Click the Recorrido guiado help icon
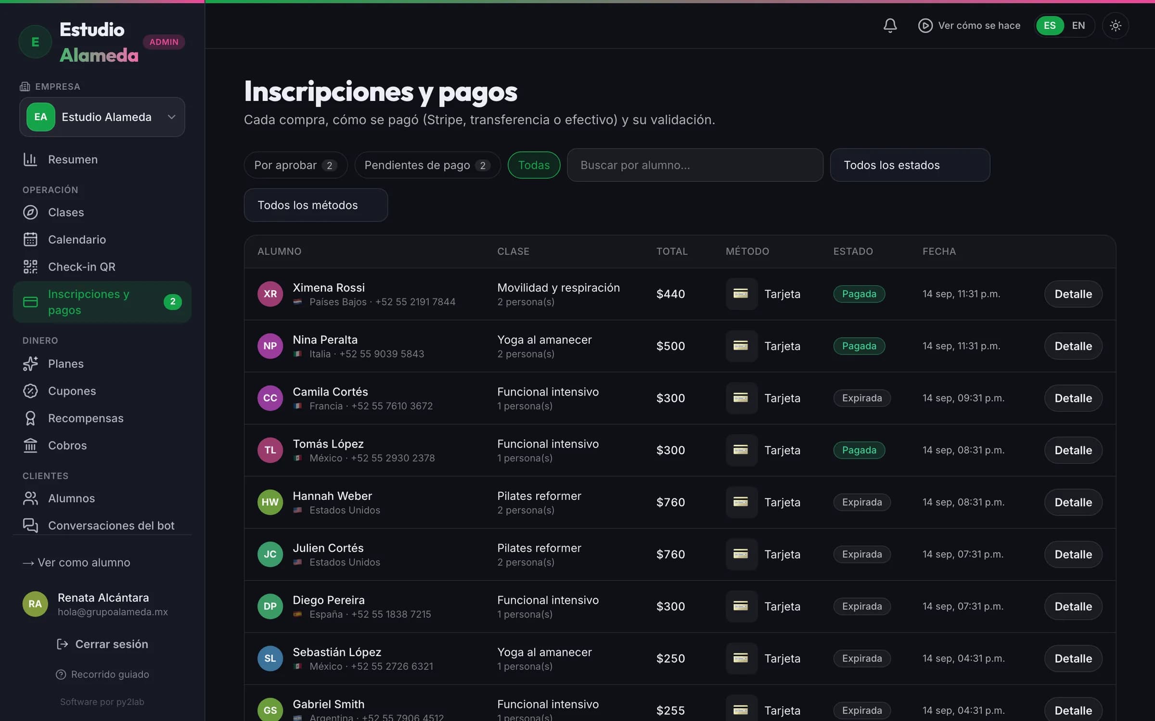The width and height of the screenshot is (1155, 721). (x=61, y=674)
